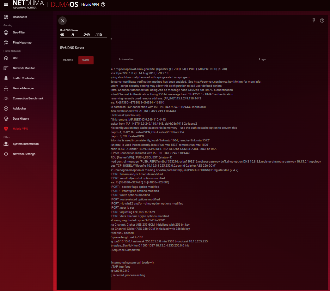
Task: Pin the panel using the pin icon
Action: click(x=314, y=21)
